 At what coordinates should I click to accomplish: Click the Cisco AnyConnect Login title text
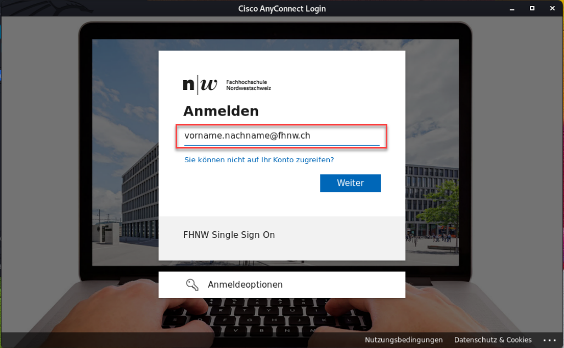pyautogui.click(x=281, y=9)
